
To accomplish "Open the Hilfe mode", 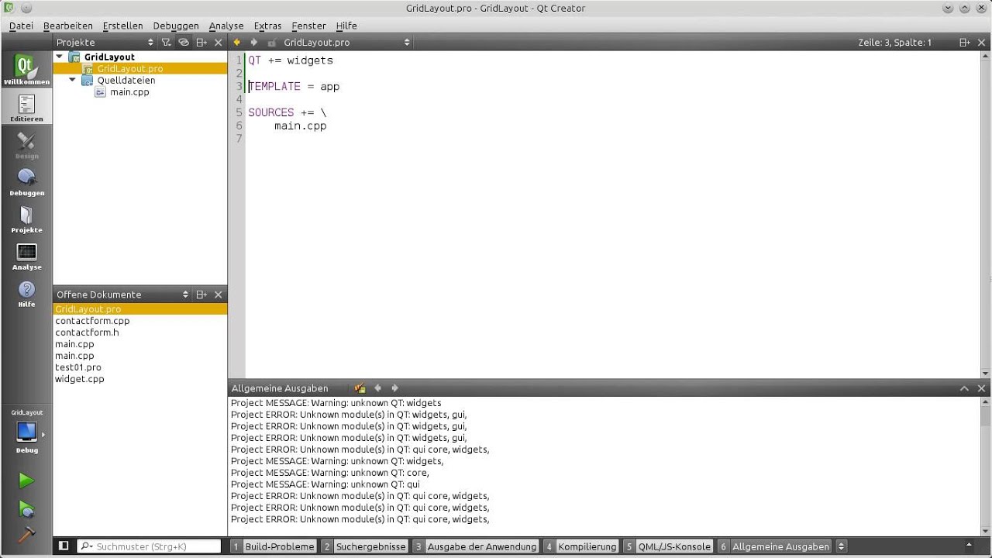I will click(26, 294).
